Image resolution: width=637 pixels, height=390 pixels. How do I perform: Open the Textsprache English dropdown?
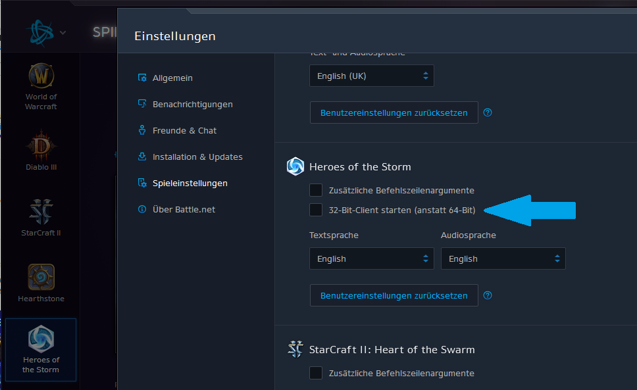tap(372, 258)
